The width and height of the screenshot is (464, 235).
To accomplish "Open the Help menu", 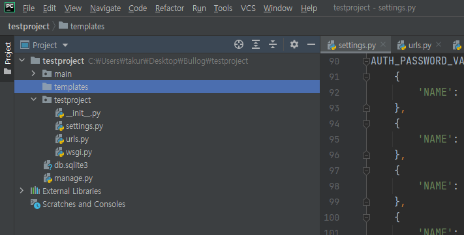I will [x=309, y=8].
